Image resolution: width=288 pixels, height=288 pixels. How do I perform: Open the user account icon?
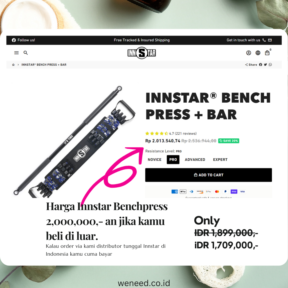[249, 53]
